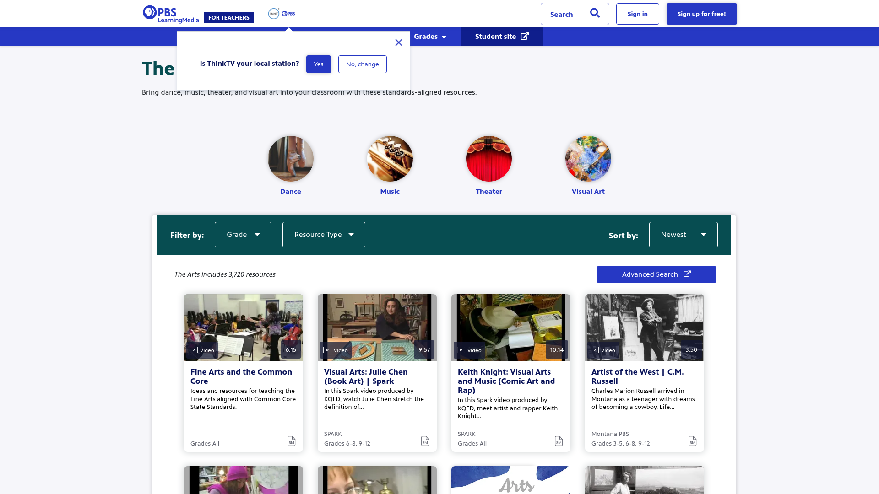Click the Keith Knight comic art thumbnail
This screenshot has height=494, width=879.
(511, 328)
